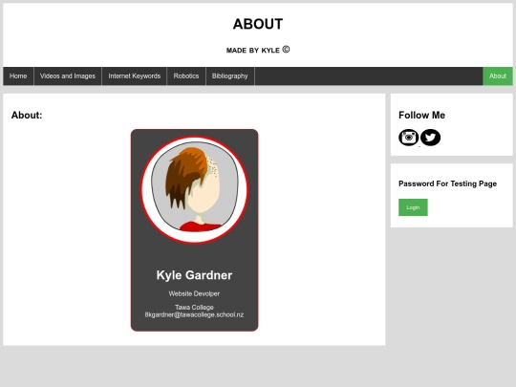Navigate to Bibliography page
The height and width of the screenshot is (387, 516).
click(230, 76)
